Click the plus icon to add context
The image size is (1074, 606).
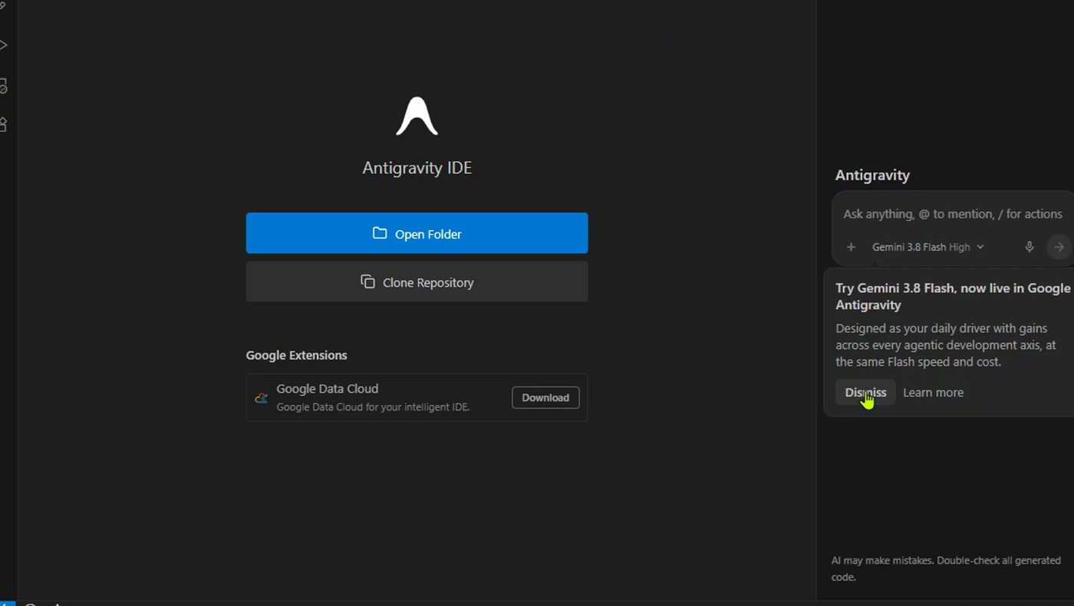851,247
